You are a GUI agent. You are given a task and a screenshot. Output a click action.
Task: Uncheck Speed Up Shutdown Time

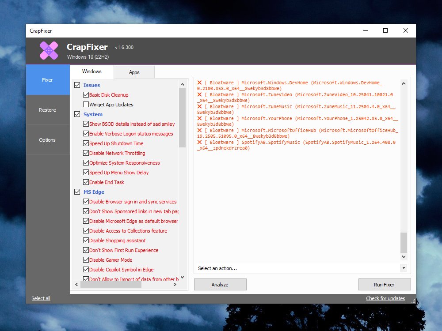[x=86, y=143]
